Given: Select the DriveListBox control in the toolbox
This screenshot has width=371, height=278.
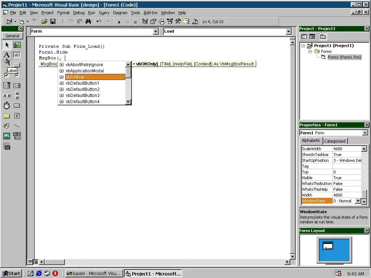Looking at the screenshot, I should (x=17, y=106).
